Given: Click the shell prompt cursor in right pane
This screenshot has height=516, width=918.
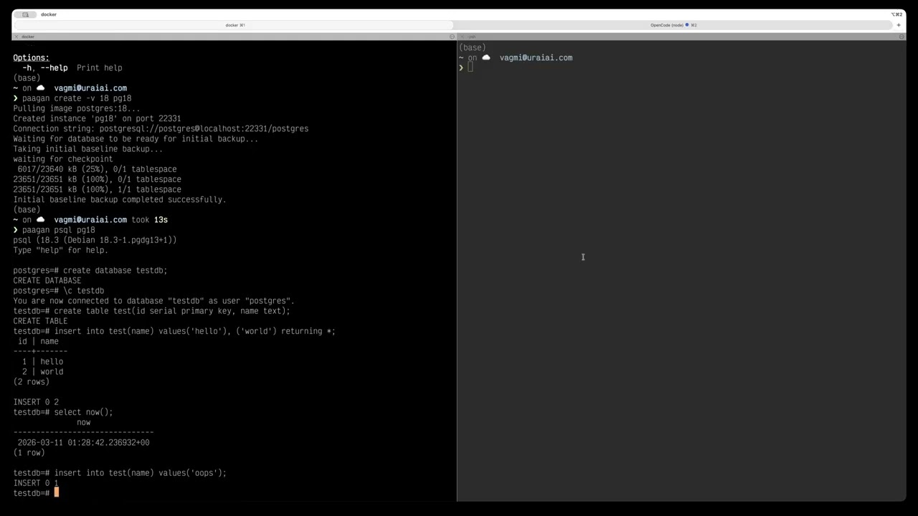Looking at the screenshot, I should (470, 67).
